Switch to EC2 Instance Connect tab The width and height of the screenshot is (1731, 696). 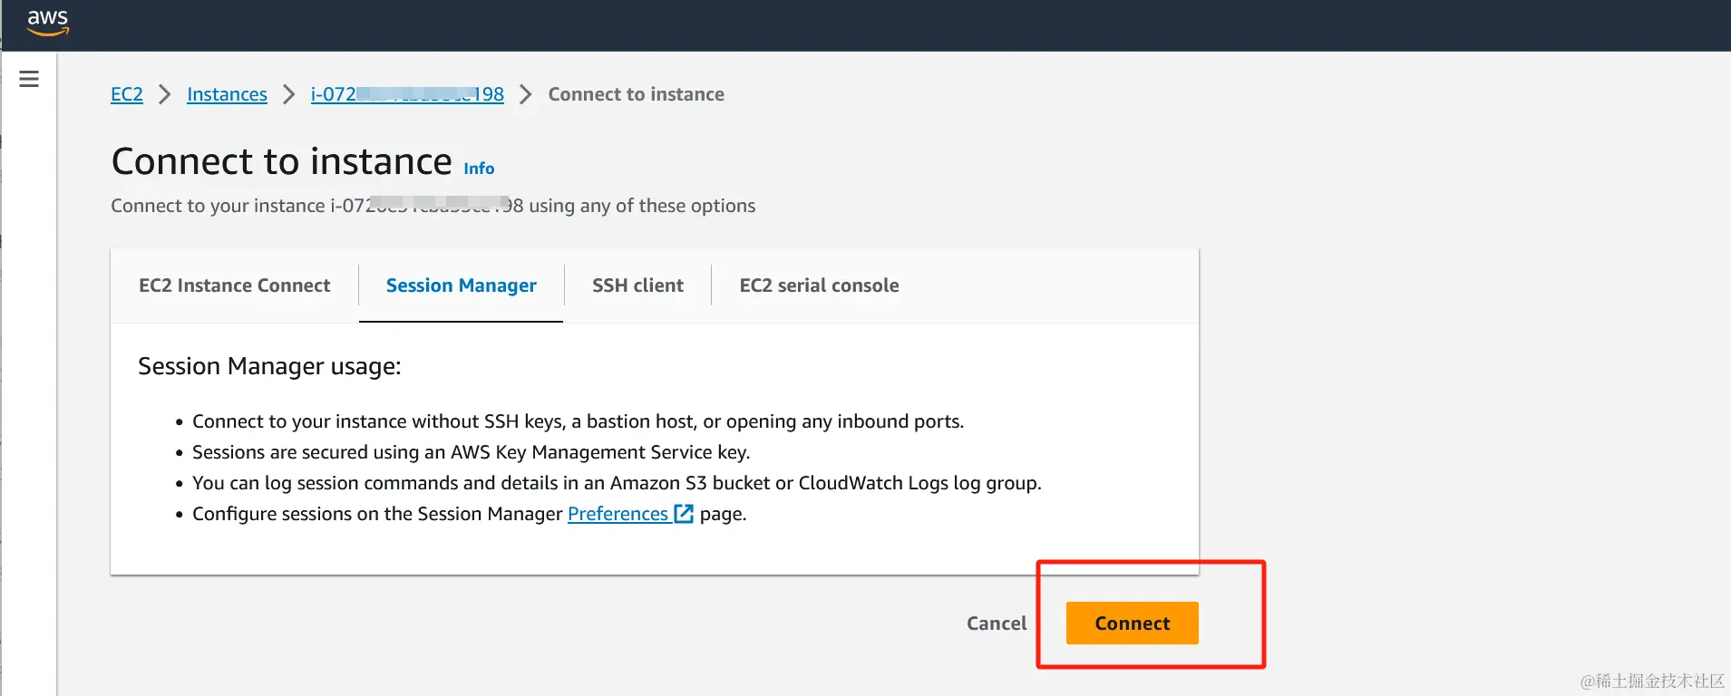click(235, 285)
